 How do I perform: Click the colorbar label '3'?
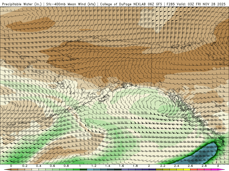pos(218,166)
